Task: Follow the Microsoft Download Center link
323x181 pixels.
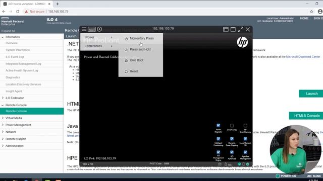Action: 303,57
